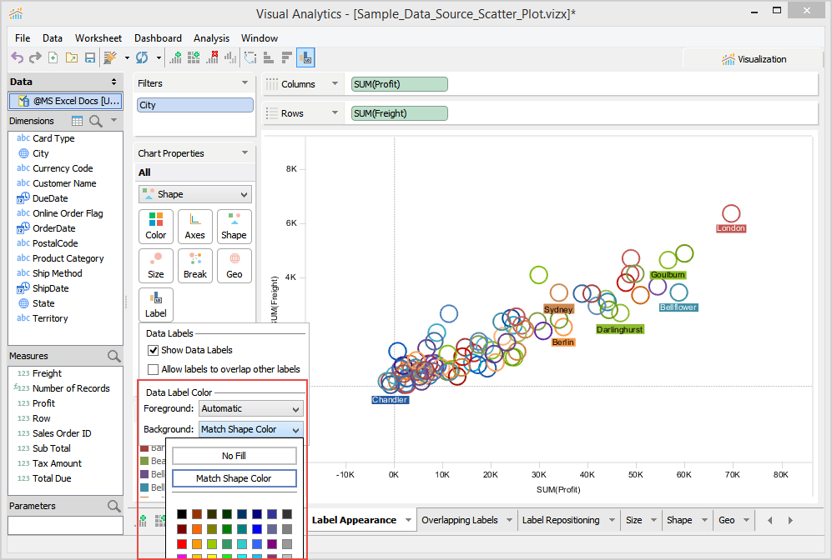Screen dimensions: 832x560
Task: Uncheck Show Data Labels
Action: tap(154, 351)
